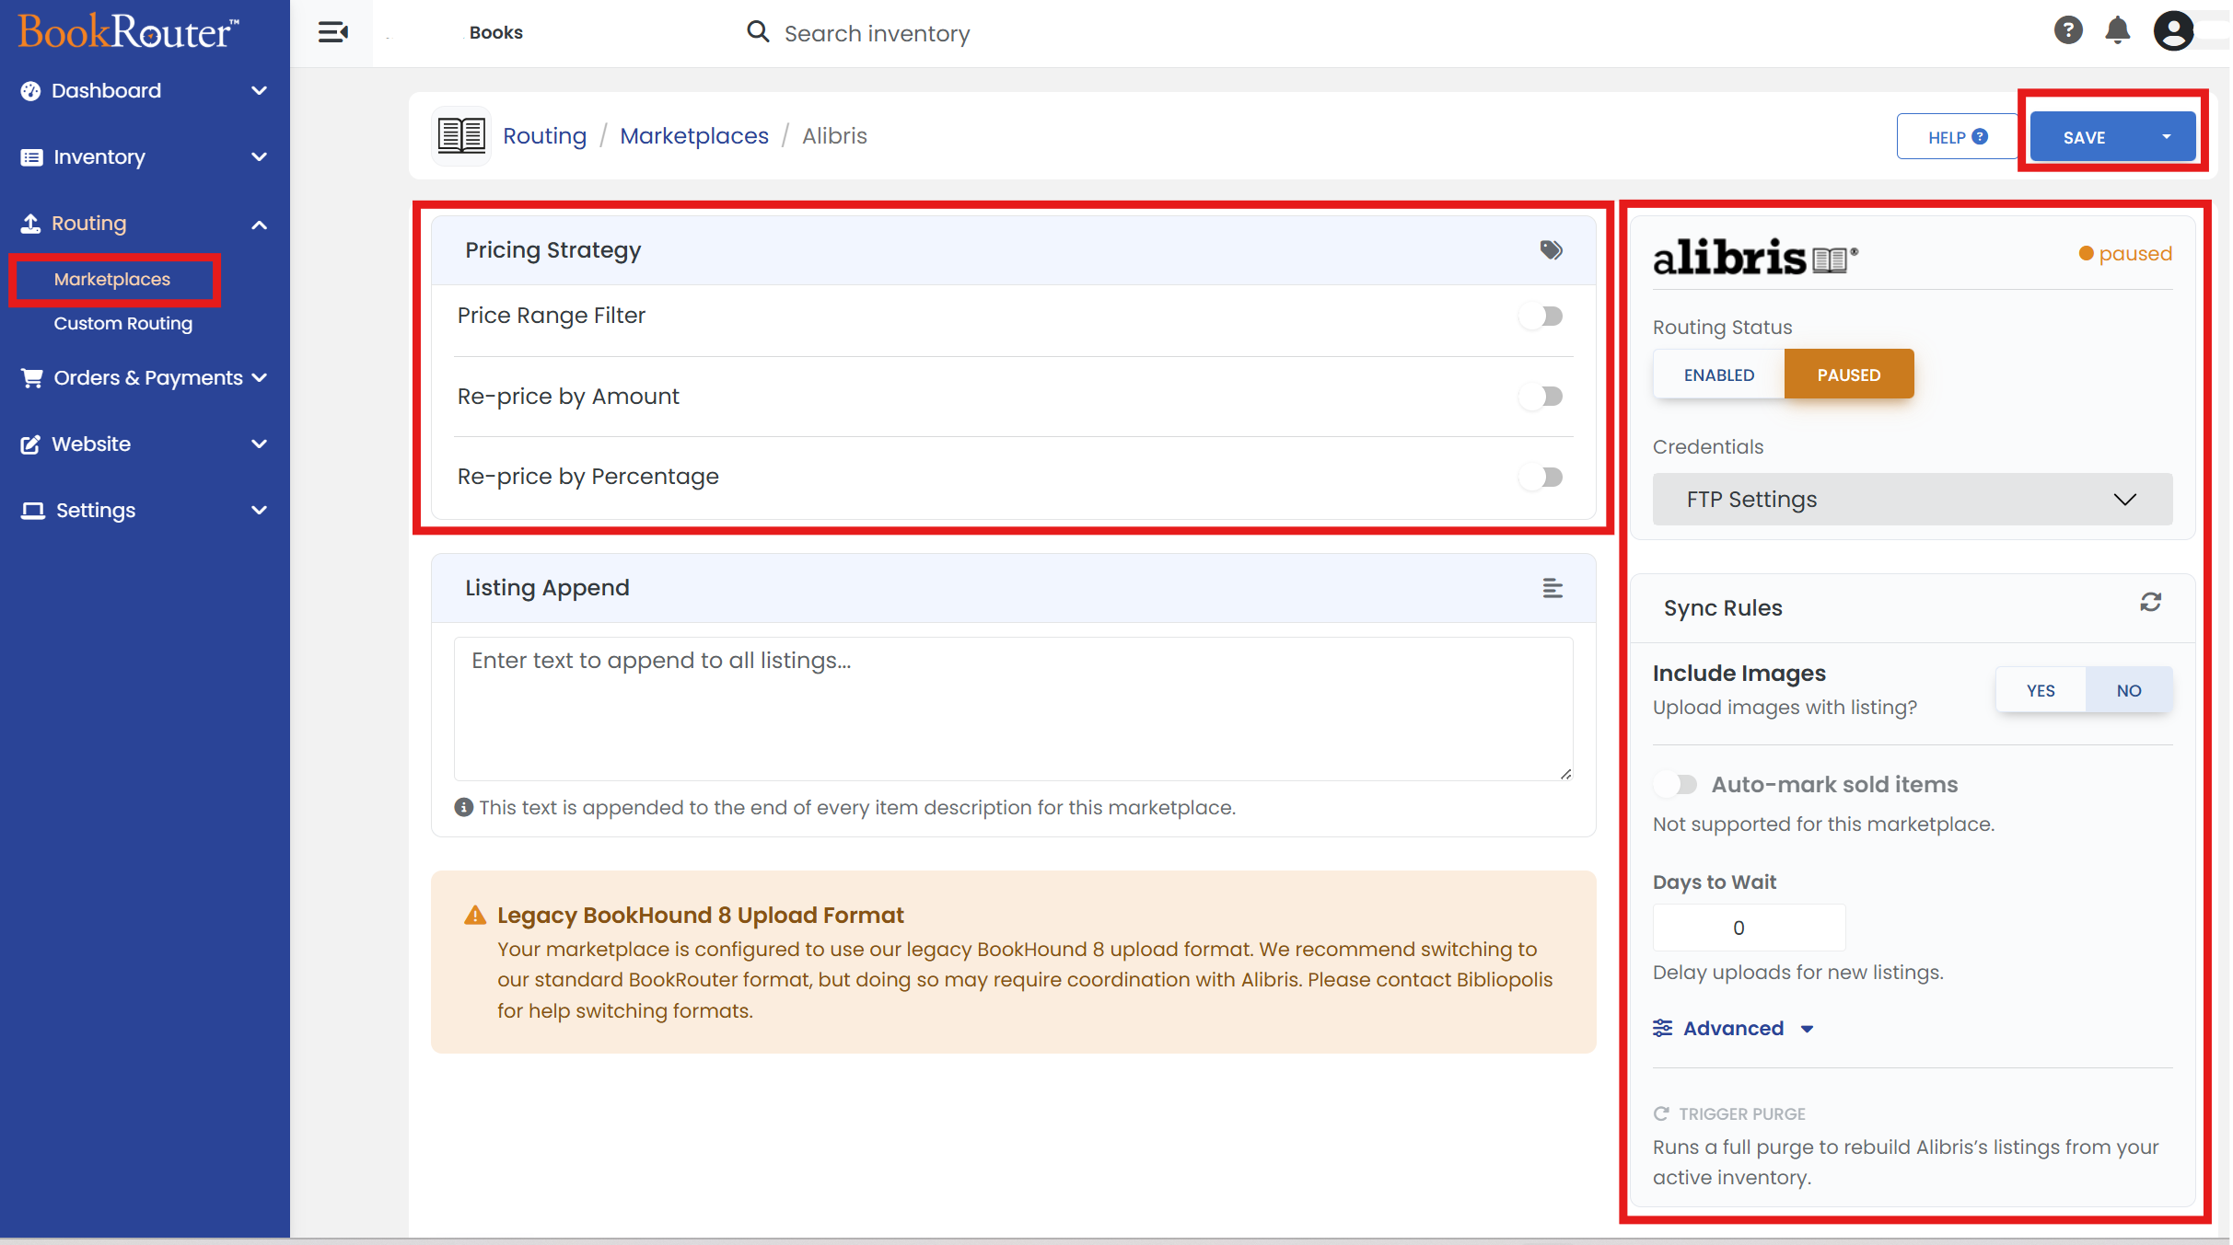This screenshot has width=2233, height=1245.
Task: Click the Website edit icon
Action: click(31, 444)
